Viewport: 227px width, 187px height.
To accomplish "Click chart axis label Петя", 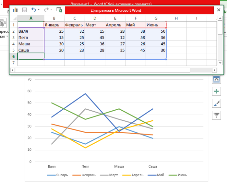I will click(85, 167).
